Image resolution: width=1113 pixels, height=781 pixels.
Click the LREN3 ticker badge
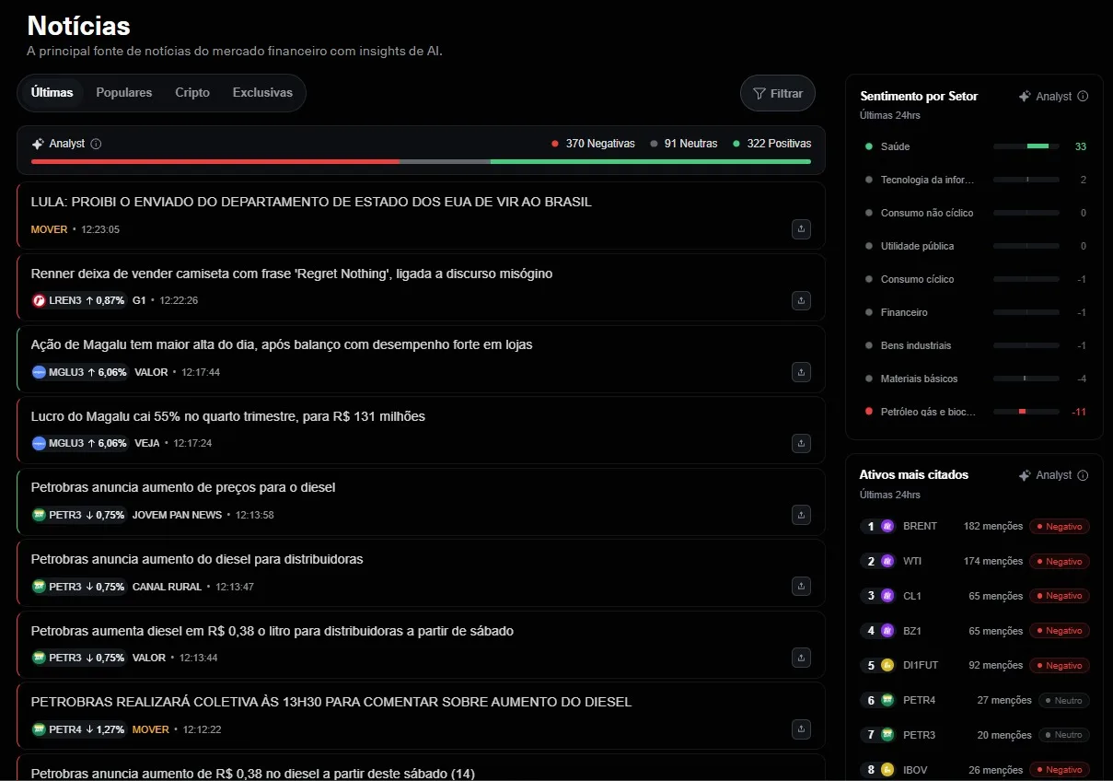tap(79, 300)
